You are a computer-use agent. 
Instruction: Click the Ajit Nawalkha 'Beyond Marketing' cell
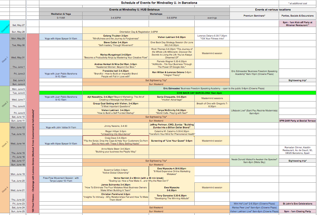(116, 98)
